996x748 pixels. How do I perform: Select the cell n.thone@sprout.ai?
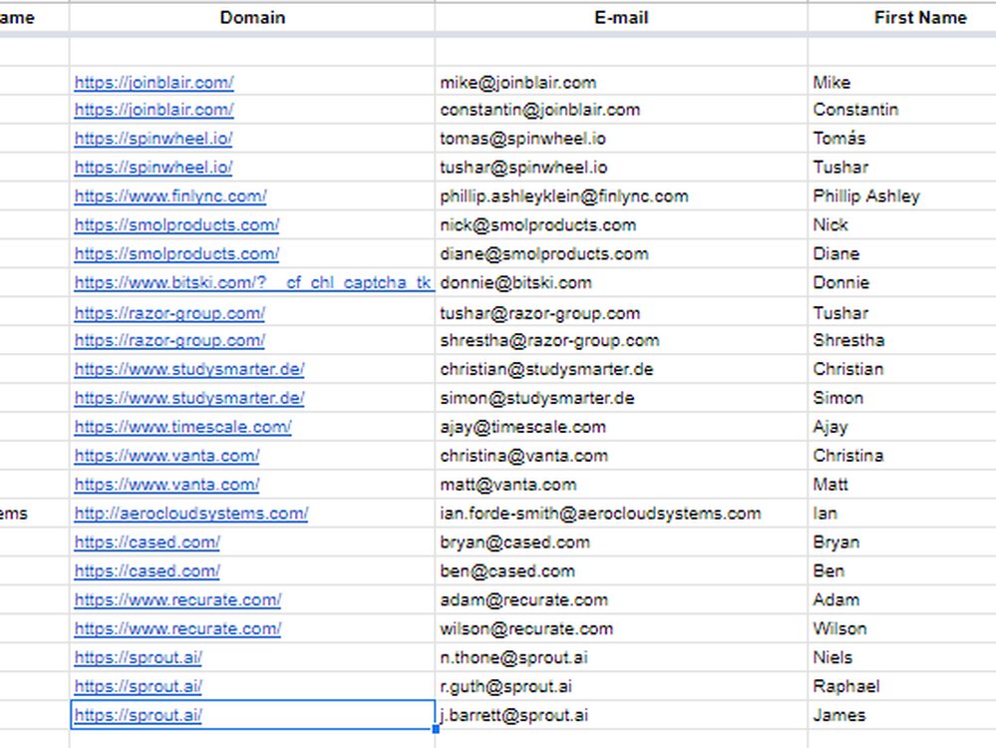point(621,658)
